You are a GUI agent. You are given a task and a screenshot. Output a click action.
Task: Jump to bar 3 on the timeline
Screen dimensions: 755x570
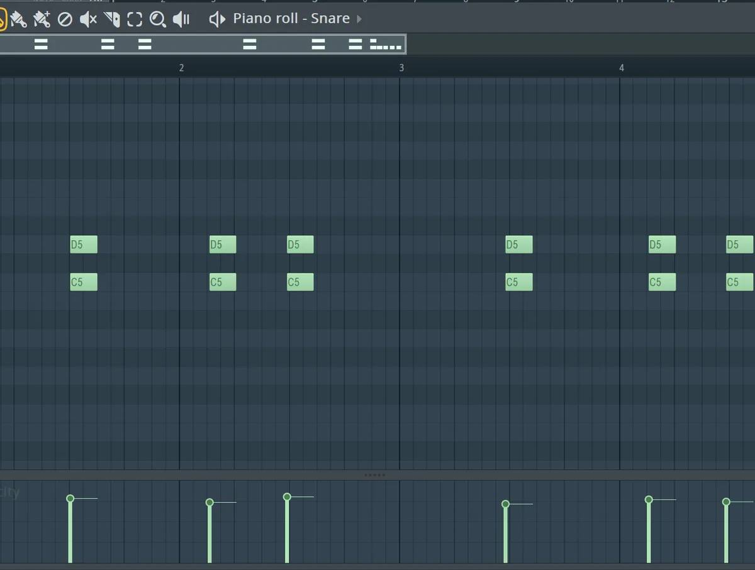[x=401, y=68]
